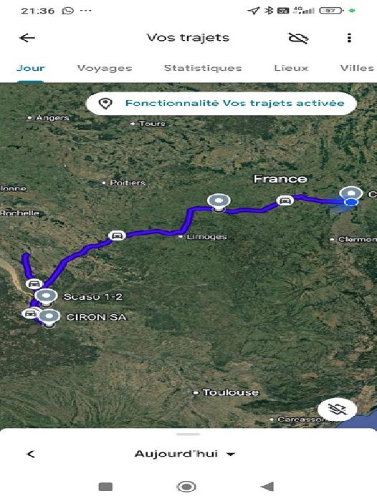Expand the Aujourd'hui date dropdown
This screenshot has width=377, height=501.
point(185,454)
